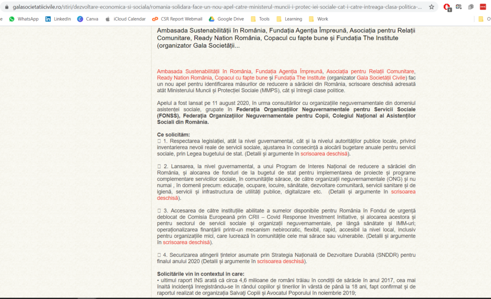Expand the Tools bookmarks folder
Image resolution: width=491 pixels, height=299 pixels.
tap(260, 19)
